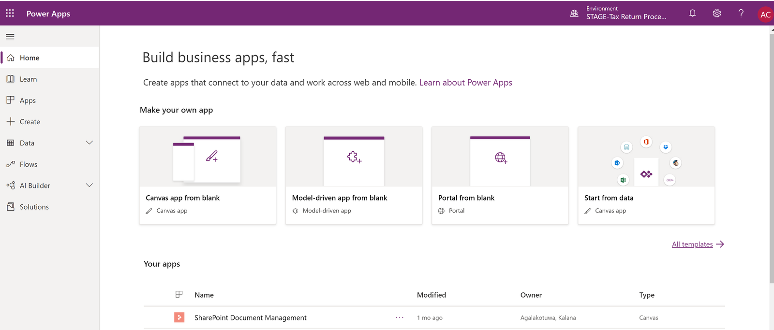The image size is (774, 330).
Task: Go to Apps in the sidebar
Action: [28, 100]
